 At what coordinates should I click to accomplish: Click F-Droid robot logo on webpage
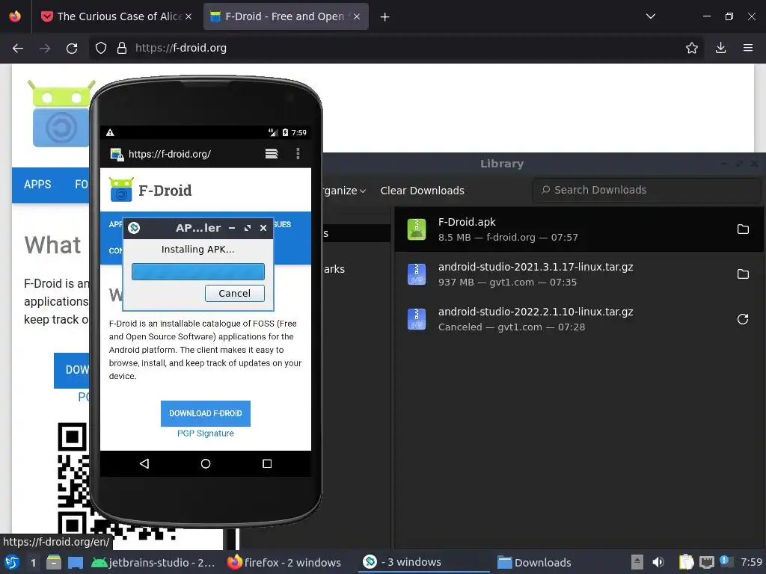click(x=61, y=114)
